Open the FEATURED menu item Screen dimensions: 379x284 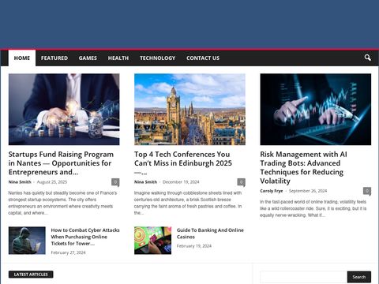coord(54,58)
